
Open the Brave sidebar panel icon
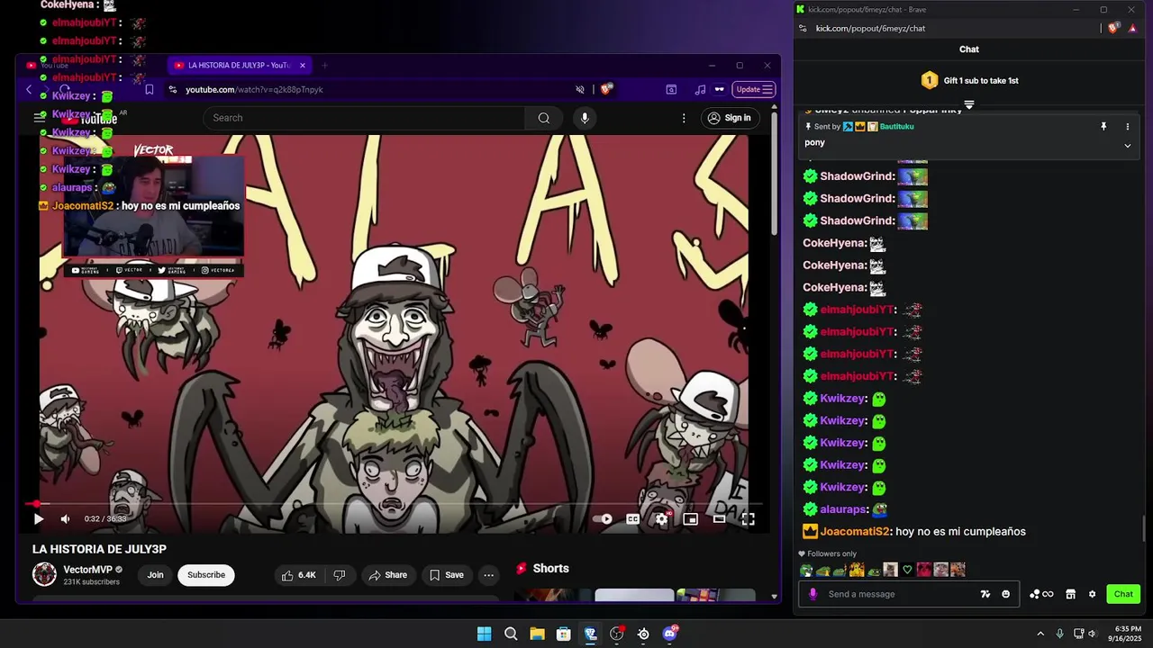pos(671,89)
